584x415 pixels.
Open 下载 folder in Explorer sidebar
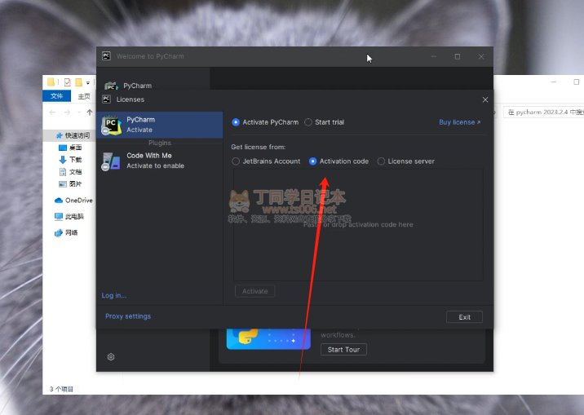70,160
